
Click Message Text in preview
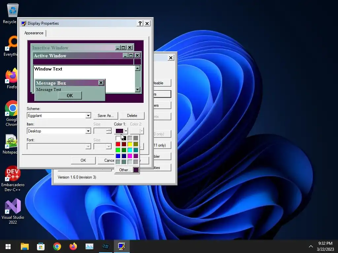49,90
